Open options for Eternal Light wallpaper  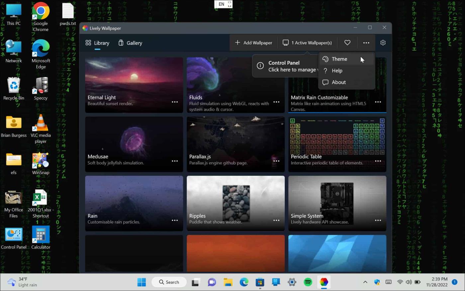tap(175, 102)
